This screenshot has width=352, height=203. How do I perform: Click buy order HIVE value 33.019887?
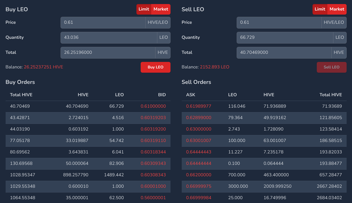(77, 141)
